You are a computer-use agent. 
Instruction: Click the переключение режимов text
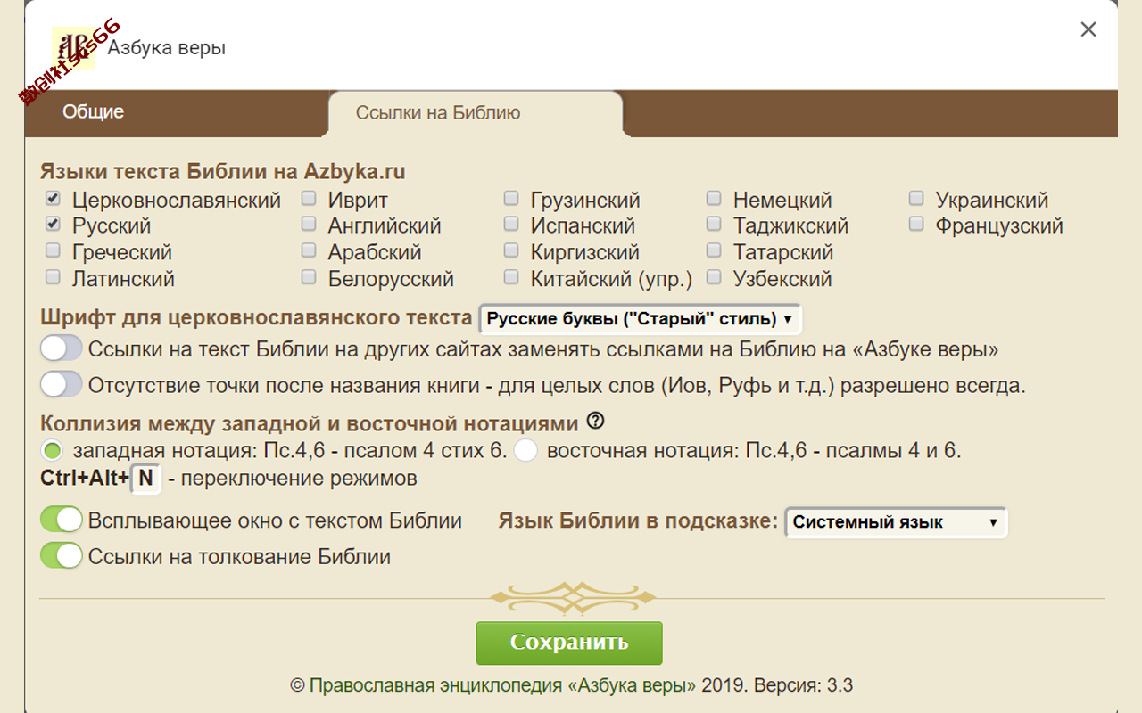[x=298, y=479]
